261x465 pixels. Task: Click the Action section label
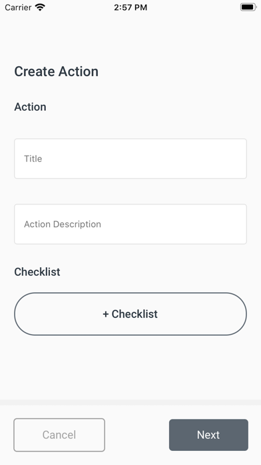[x=30, y=107]
